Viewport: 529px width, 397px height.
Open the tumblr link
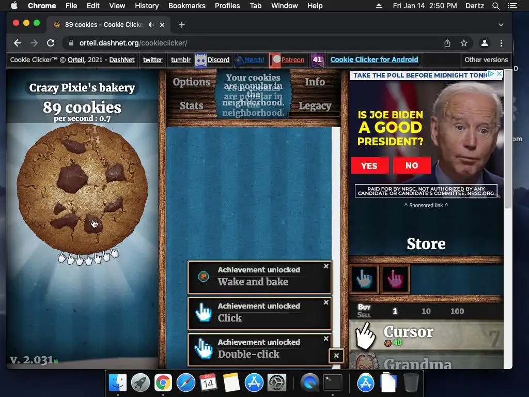180,60
